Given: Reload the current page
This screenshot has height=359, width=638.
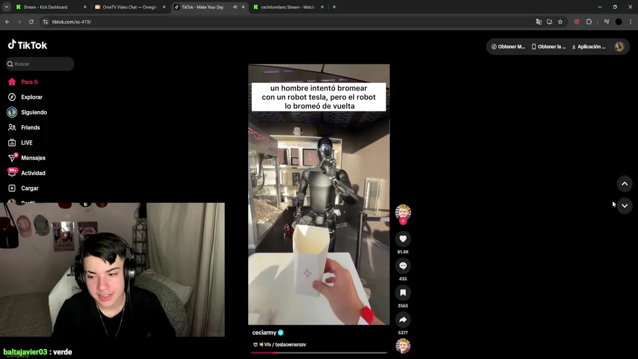Looking at the screenshot, I should (x=31, y=22).
